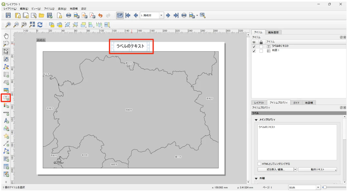Toggle the atlas preview button

coord(120,15)
